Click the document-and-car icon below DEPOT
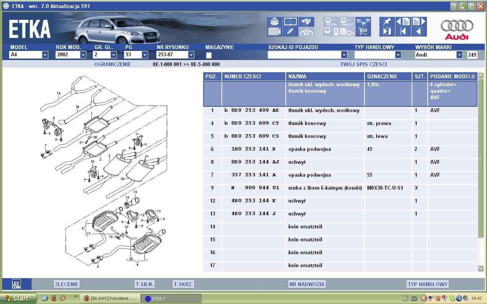This screenshot has height=304, width=487. (347, 32)
